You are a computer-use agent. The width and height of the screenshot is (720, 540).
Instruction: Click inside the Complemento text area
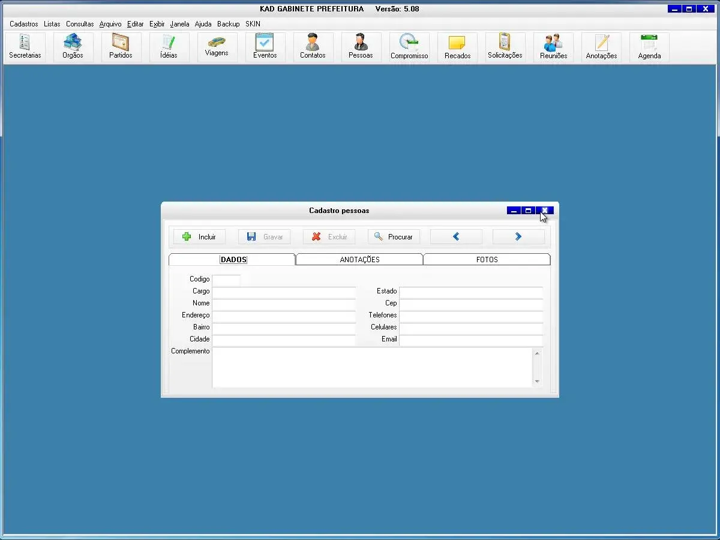click(372, 367)
